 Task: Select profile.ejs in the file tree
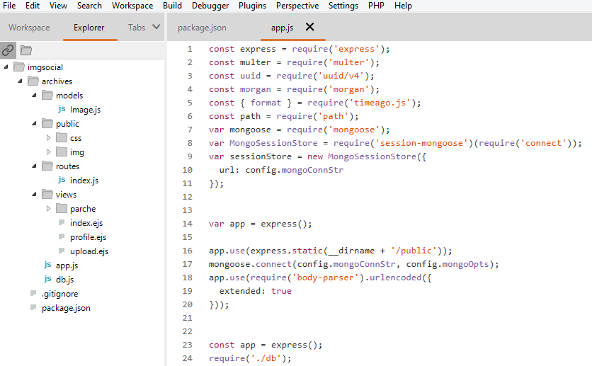tap(88, 237)
